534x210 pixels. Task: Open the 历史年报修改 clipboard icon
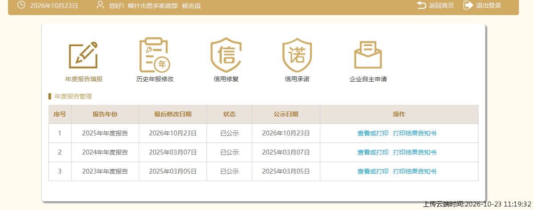coord(154,55)
